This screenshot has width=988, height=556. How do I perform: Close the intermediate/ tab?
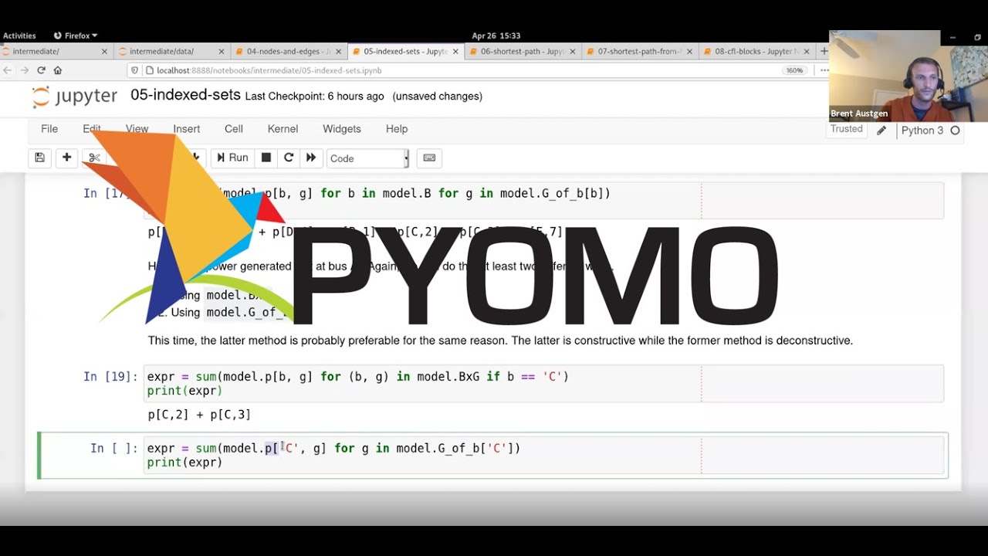104,52
